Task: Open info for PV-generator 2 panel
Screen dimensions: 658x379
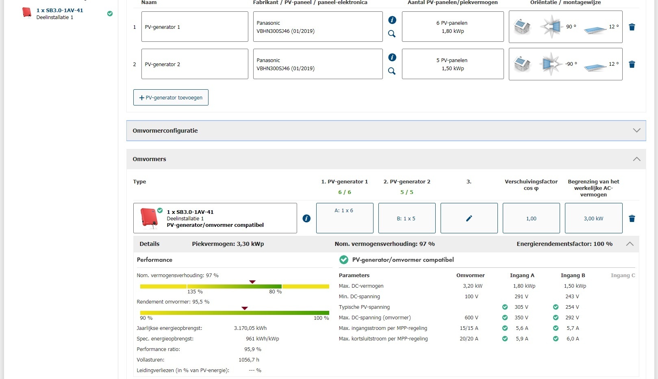Action: pyautogui.click(x=392, y=57)
